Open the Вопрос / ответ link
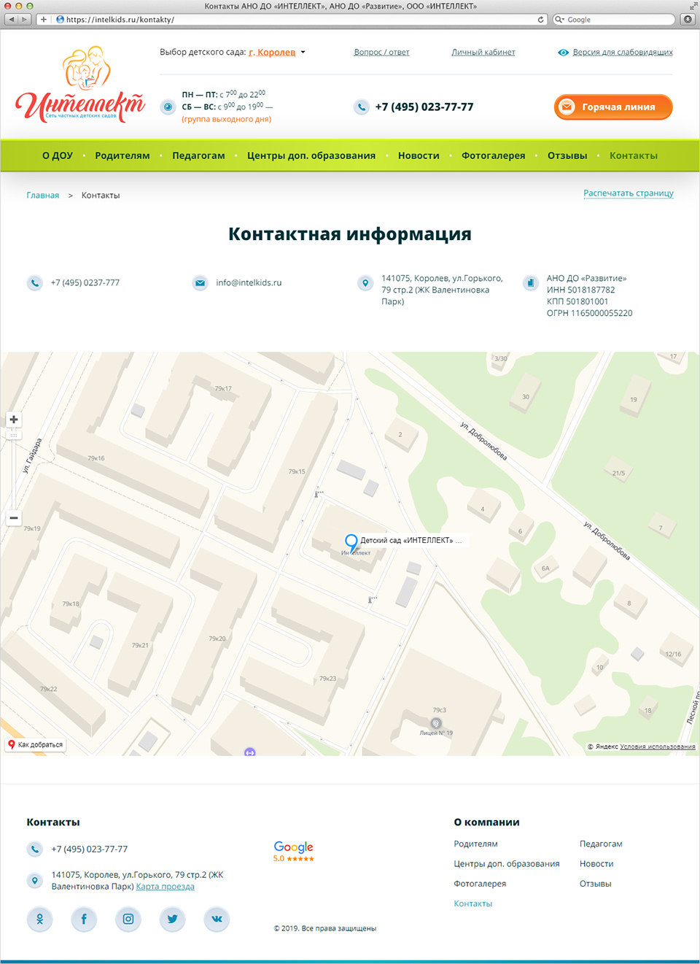This screenshot has height=964, width=700. 381,53
